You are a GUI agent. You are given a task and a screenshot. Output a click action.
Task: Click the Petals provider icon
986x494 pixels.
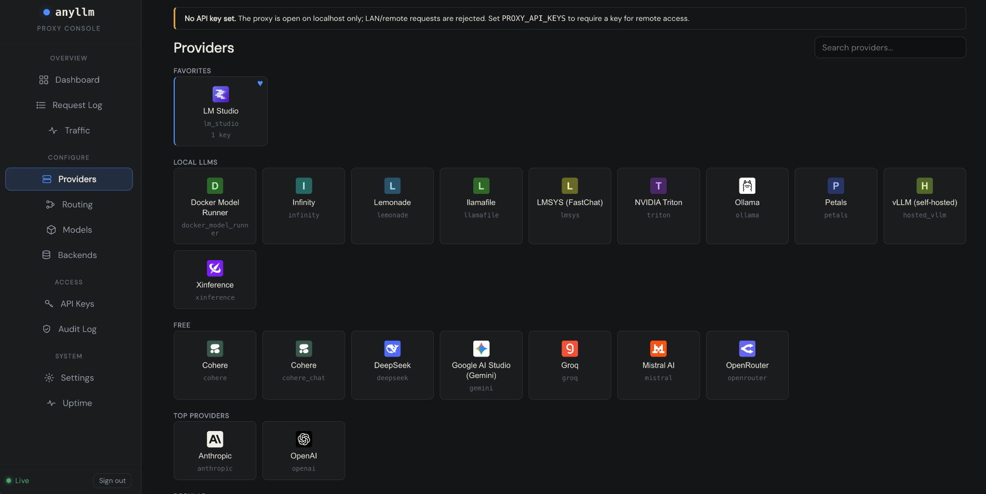coord(836,186)
